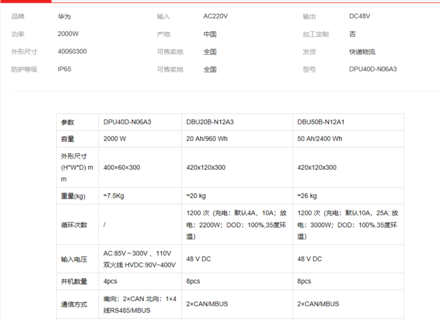Click the 产地 label
Viewport: 440px width, 320px height.
(164, 34)
